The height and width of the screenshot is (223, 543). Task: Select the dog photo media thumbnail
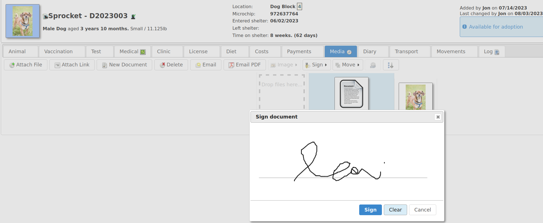pyautogui.click(x=416, y=97)
